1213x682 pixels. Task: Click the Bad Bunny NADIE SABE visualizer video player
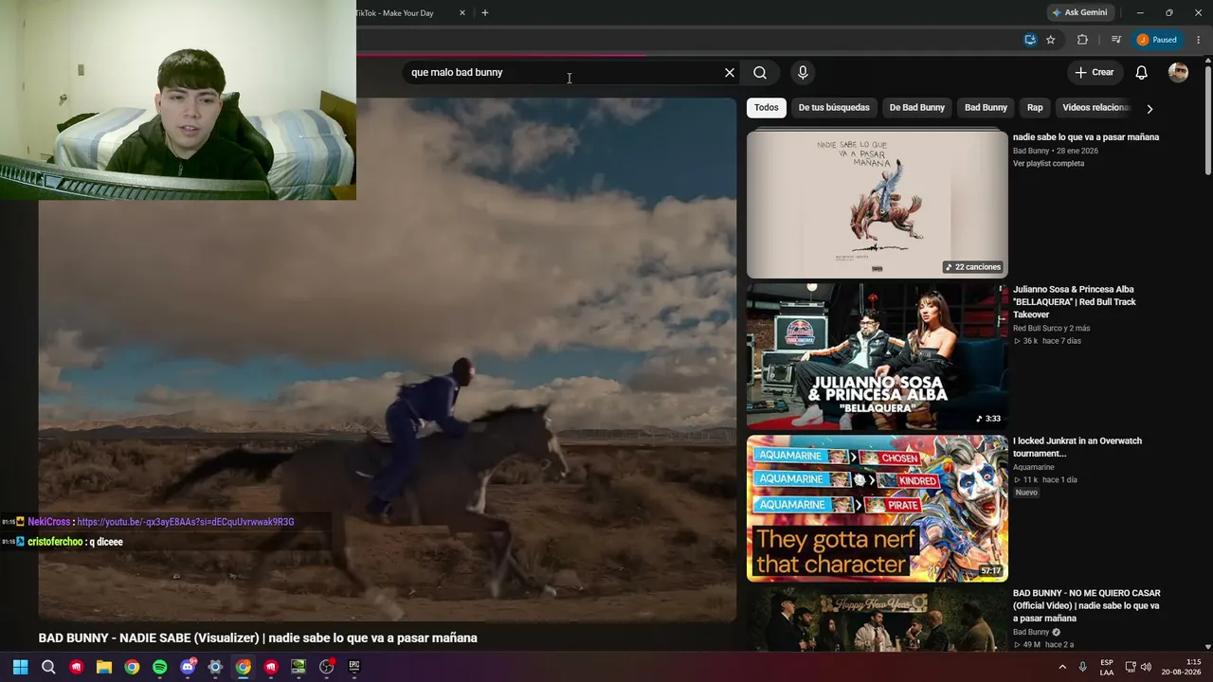click(x=387, y=359)
